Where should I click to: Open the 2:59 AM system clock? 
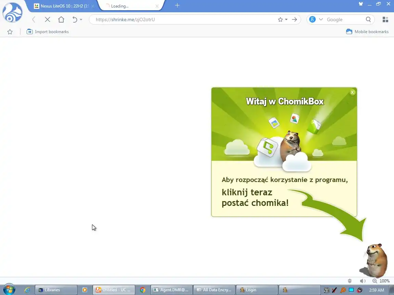(x=377, y=290)
